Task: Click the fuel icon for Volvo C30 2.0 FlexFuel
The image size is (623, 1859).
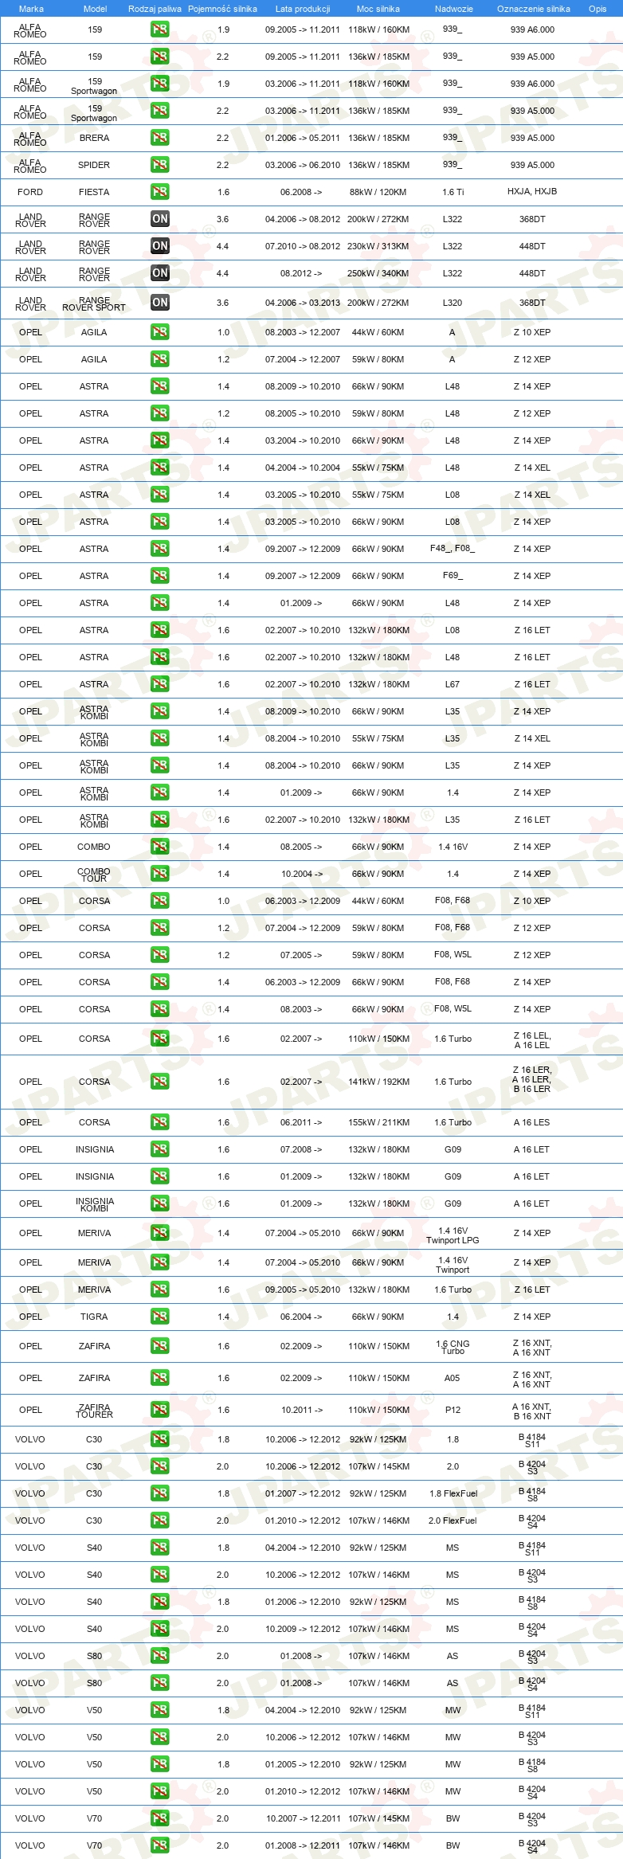Action: tap(159, 1520)
